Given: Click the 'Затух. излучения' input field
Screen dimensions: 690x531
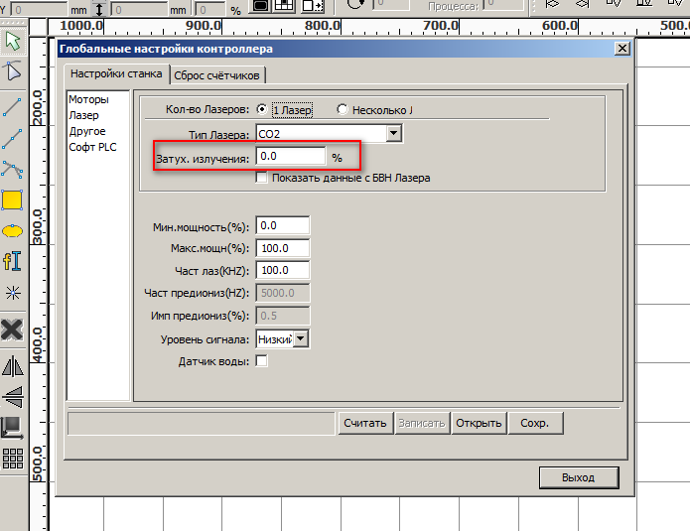Looking at the screenshot, I should [x=291, y=157].
